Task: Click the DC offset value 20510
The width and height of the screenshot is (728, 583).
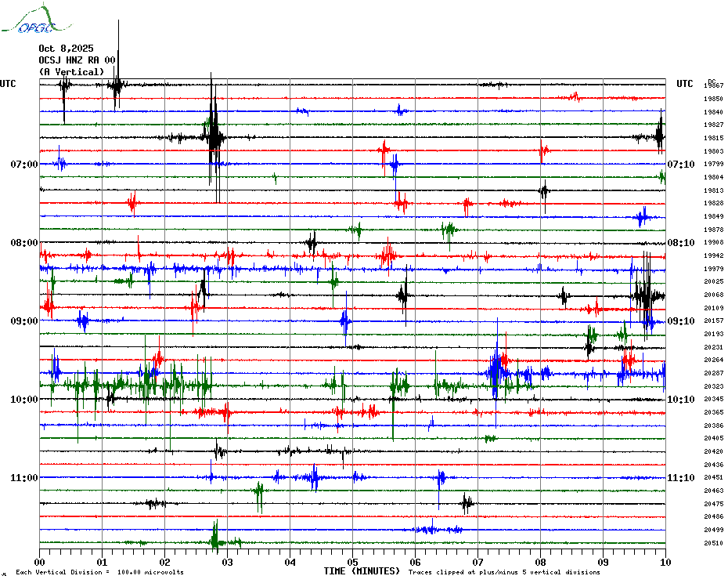Action: click(x=713, y=543)
